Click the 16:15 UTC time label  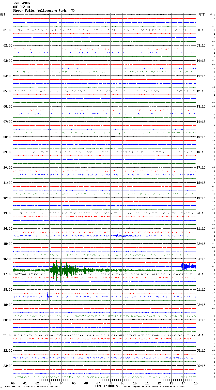(201, 152)
